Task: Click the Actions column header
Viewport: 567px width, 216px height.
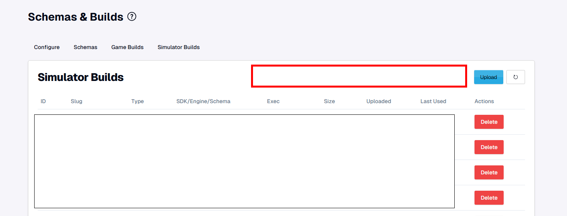Action: click(x=484, y=101)
